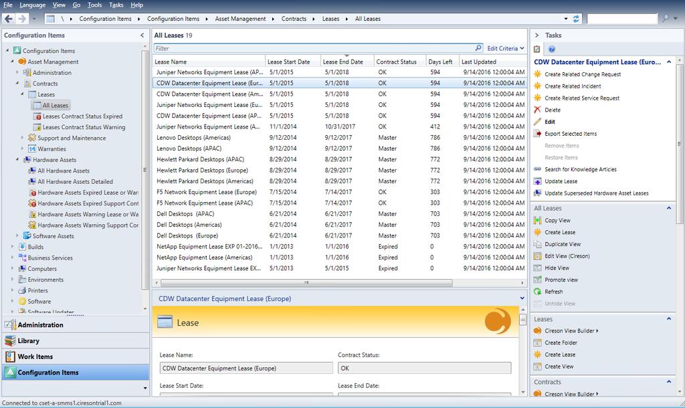685x408 pixels.
Task: Open the View menu
Action: tap(59, 5)
